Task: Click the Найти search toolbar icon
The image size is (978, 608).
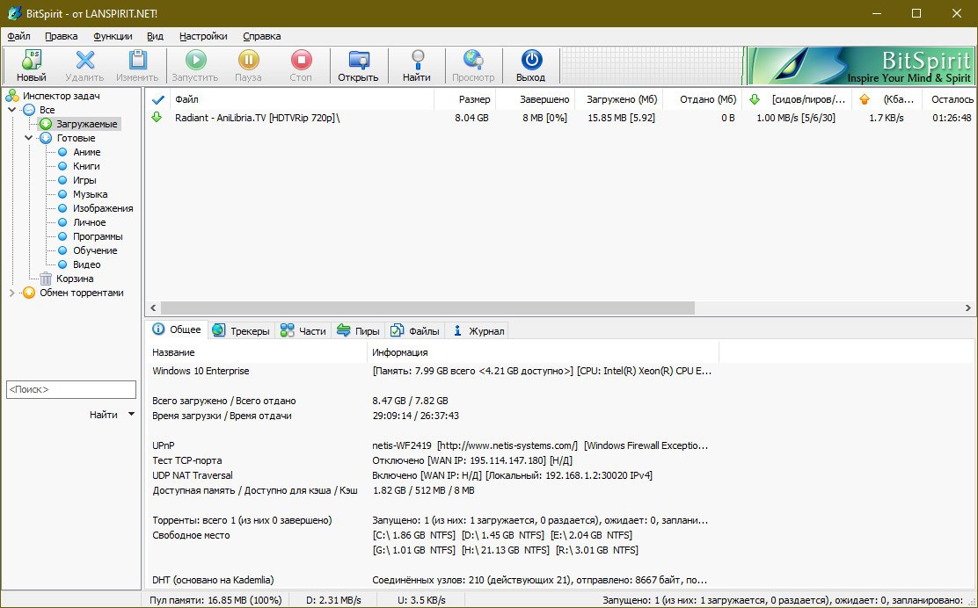Action: point(417,60)
